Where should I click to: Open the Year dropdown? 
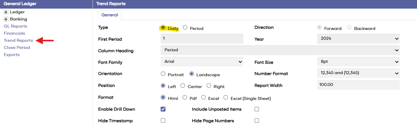point(358,39)
